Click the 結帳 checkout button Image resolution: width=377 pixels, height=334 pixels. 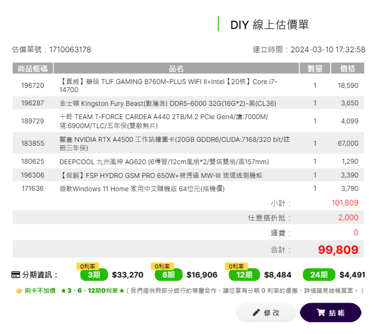331,313
